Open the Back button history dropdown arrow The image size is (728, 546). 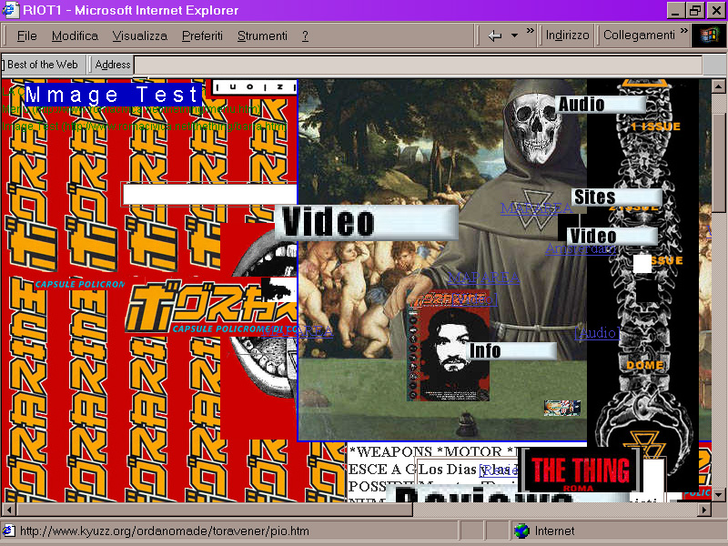point(514,35)
